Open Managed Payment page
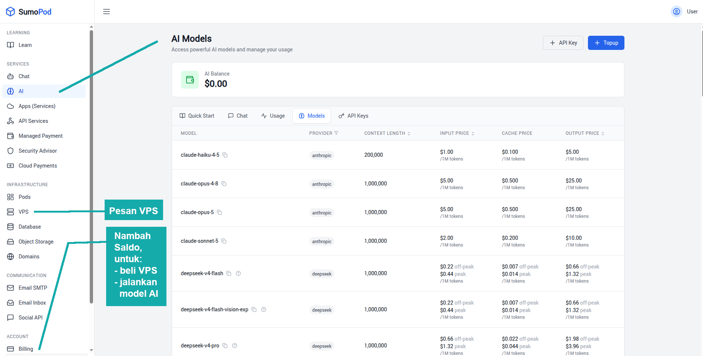The image size is (703, 356). pyautogui.click(x=44, y=136)
